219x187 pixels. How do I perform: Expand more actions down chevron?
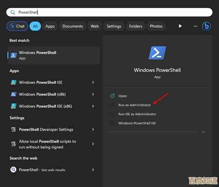coord(203,132)
